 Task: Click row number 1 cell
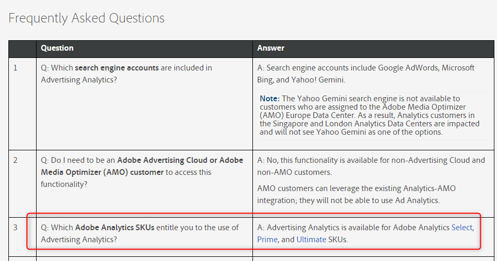point(22,104)
